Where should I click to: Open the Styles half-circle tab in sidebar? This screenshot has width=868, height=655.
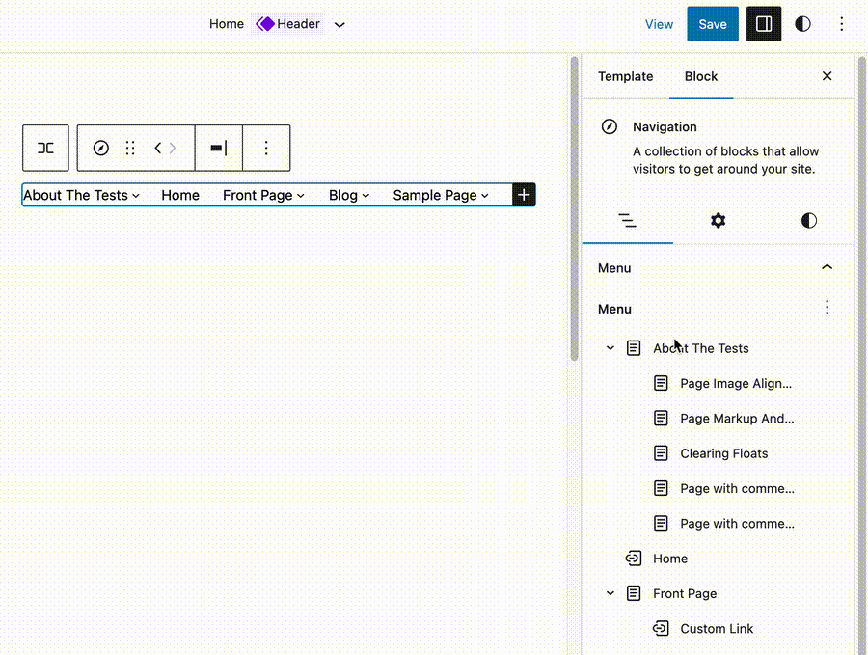pyautogui.click(x=808, y=220)
